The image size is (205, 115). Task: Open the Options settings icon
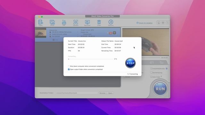[x=111, y=23]
